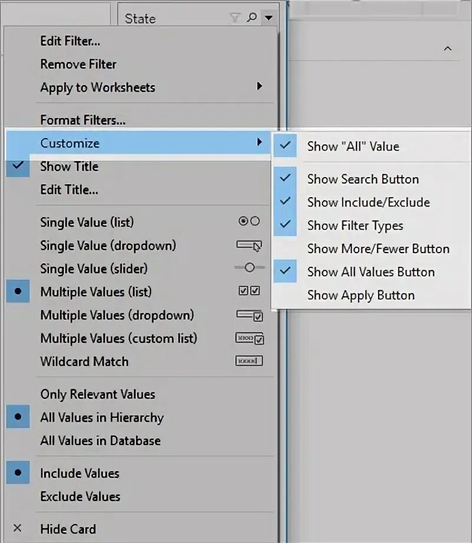
Task: Collapse the panel with the chevron up arrow
Action: [447, 48]
